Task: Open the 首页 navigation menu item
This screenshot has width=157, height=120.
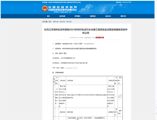Action: (x=49, y=16)
